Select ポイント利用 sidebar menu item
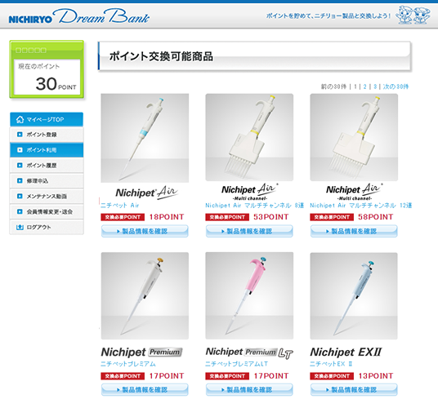Screen dimensions: 438x408 [47, 150]
